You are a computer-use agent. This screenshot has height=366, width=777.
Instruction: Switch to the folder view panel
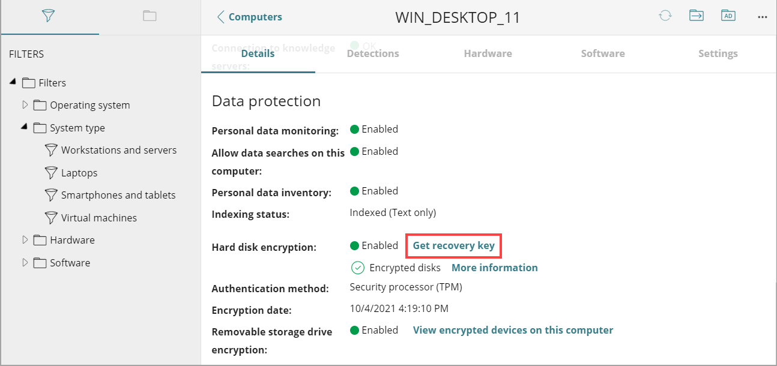(149, 17)
